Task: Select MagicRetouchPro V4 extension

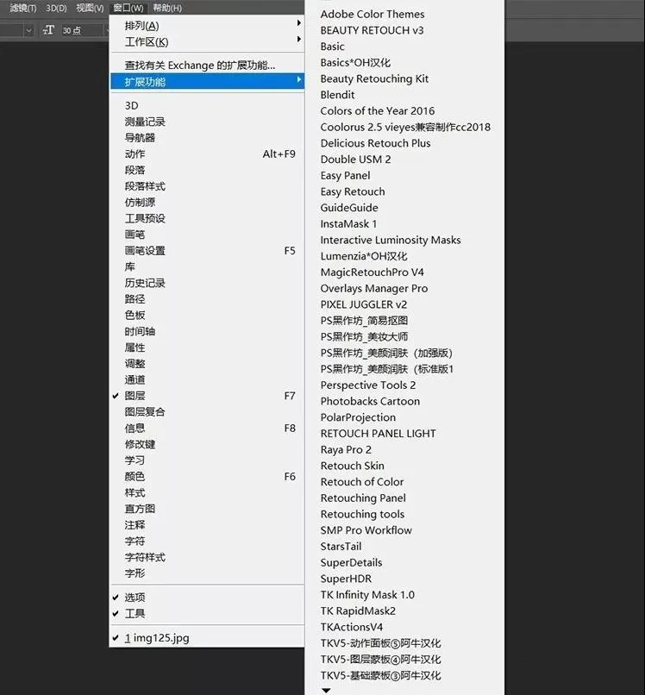Action: coord(404,272)
